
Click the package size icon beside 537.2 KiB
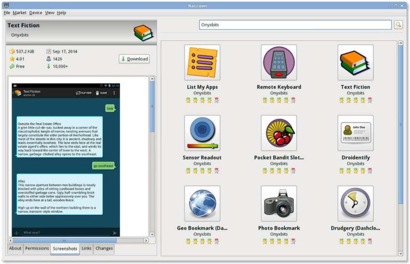click(x=12, y=51)
